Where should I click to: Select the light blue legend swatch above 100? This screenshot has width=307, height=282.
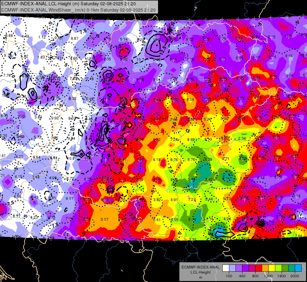point(232,268)
